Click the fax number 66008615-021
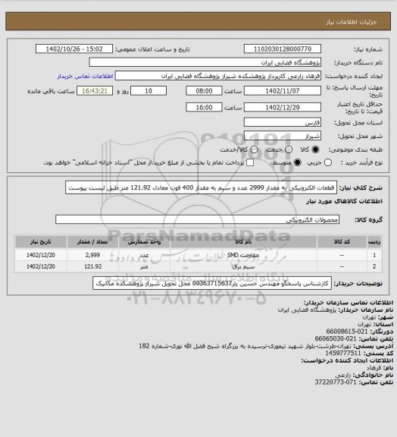Image resolution: width=397 pixels, height=437 pixels. coord(347,332)
